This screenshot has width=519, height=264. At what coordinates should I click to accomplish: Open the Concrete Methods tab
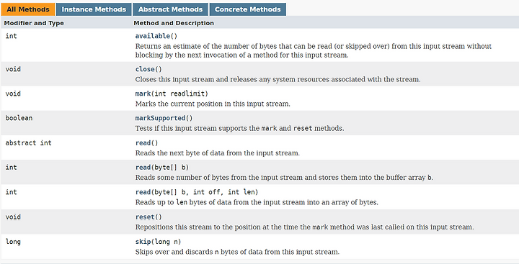247,9
